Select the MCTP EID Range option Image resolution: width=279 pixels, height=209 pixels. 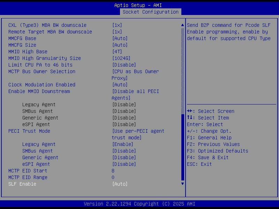pyautogui.click(x=28, y=177)
